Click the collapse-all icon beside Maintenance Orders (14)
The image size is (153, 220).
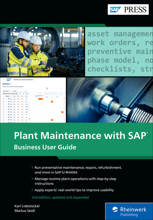24,94
